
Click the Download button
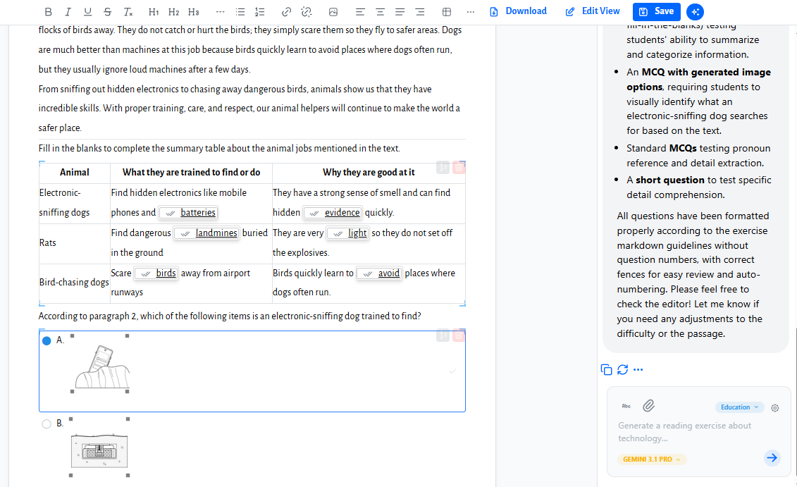(518, 11)
